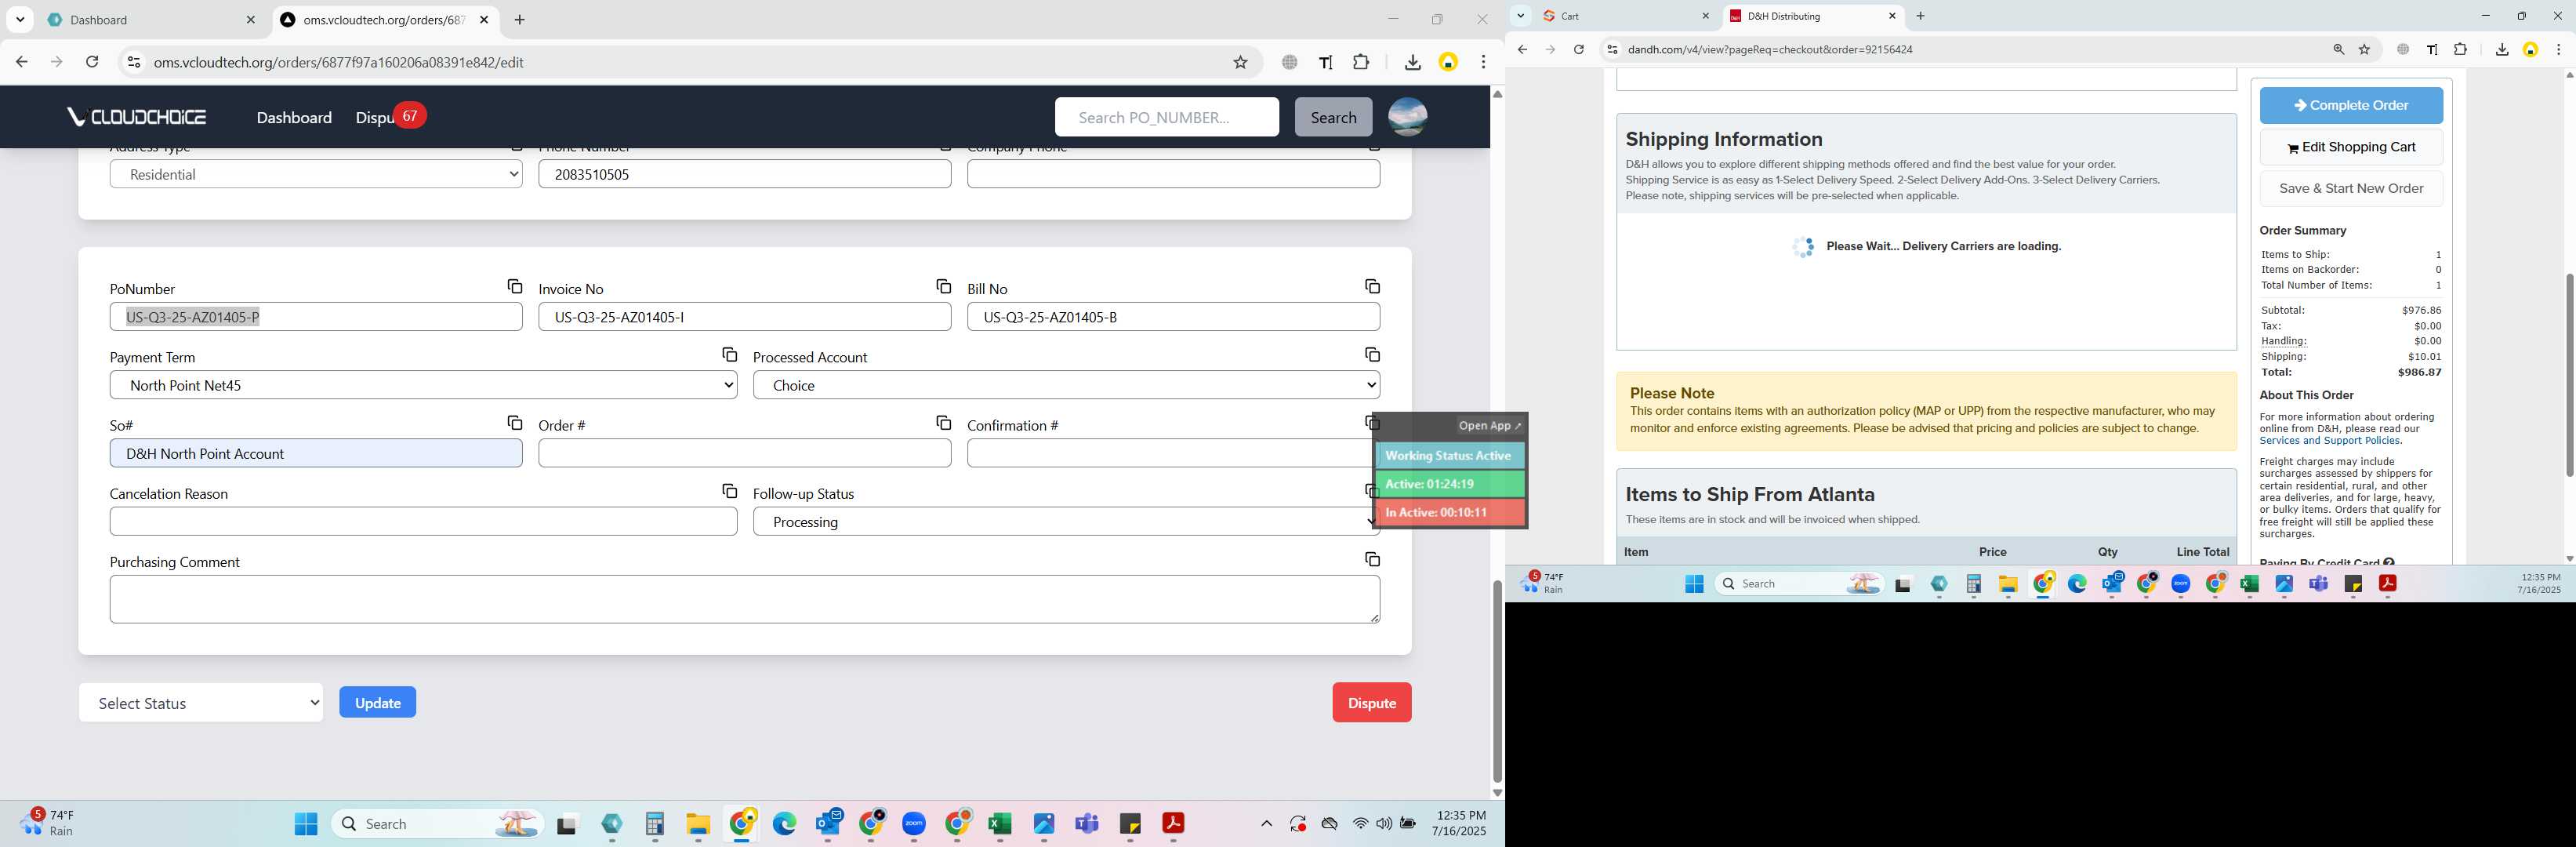Open Adobe Acrobat from main taskbar
Image resolution: width=2576 pixels, height=847 pixels.
(x=1173, y=824)
